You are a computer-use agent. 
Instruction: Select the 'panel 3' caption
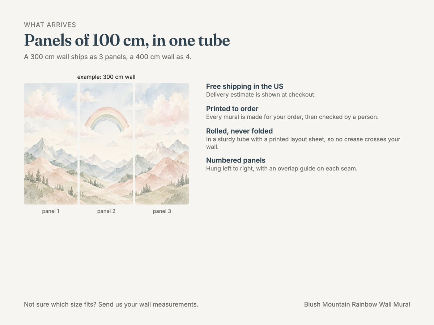pyautogui.click(x=162, y=211)
